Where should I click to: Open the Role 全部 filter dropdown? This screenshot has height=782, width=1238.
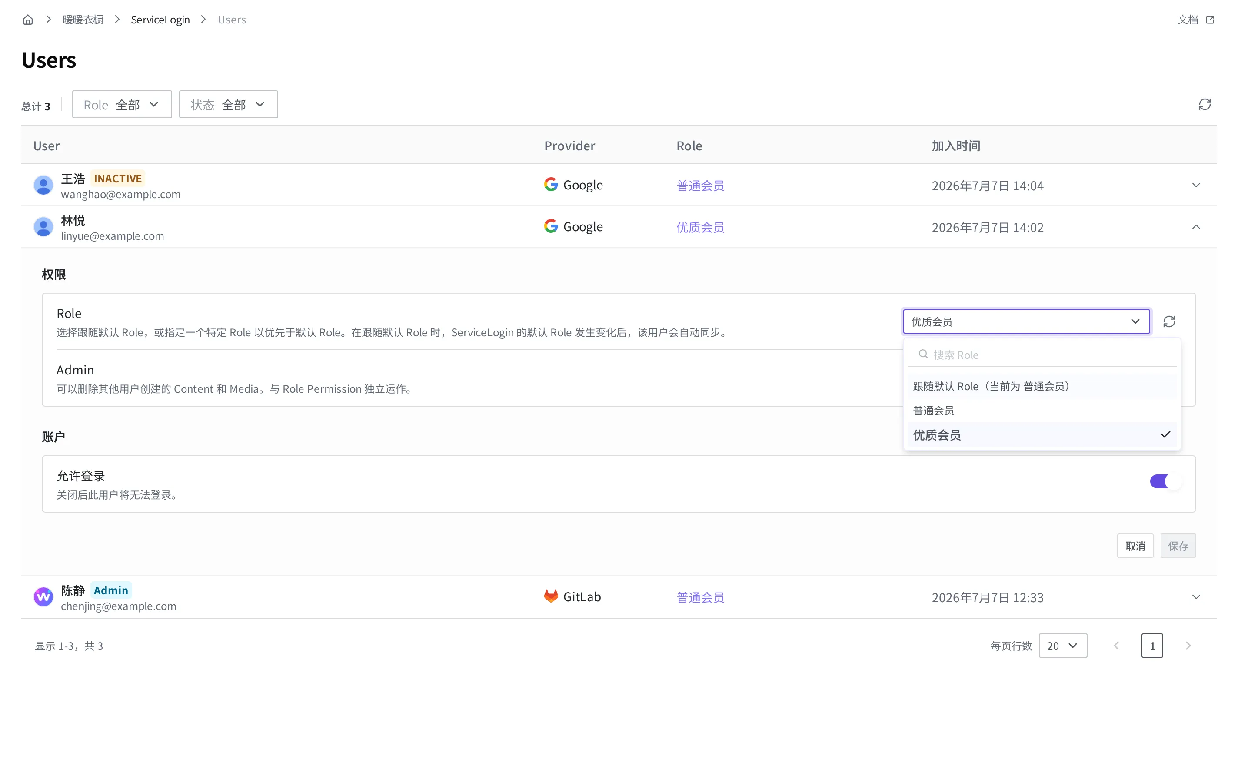click(122, 104)
